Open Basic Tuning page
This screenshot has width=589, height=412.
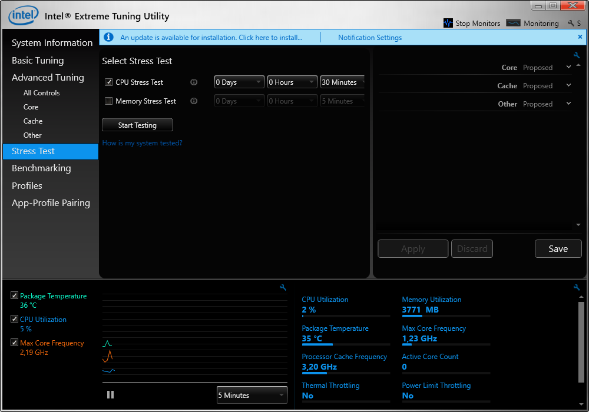pos(38,61)
